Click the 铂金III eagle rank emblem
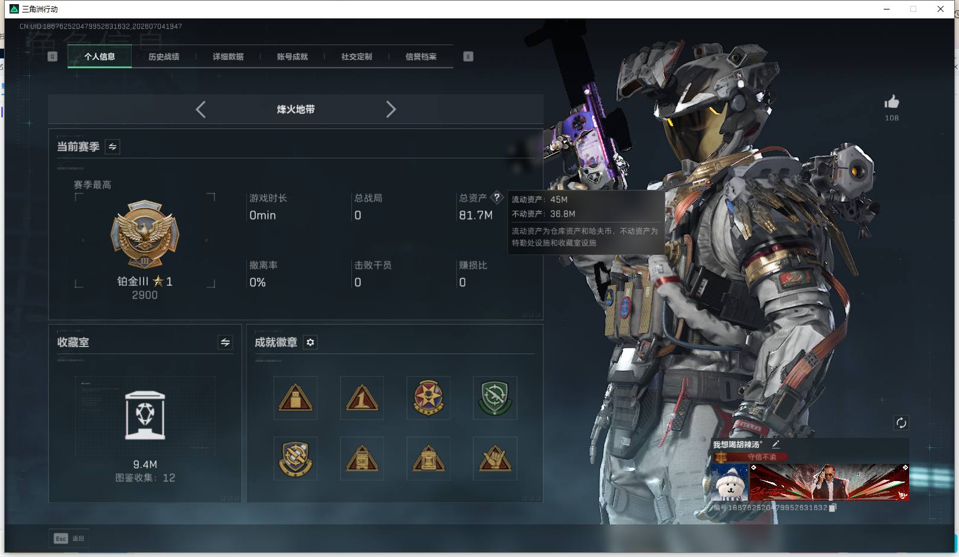The width and height of the screenshot is (959, 557). coord(145,234)
